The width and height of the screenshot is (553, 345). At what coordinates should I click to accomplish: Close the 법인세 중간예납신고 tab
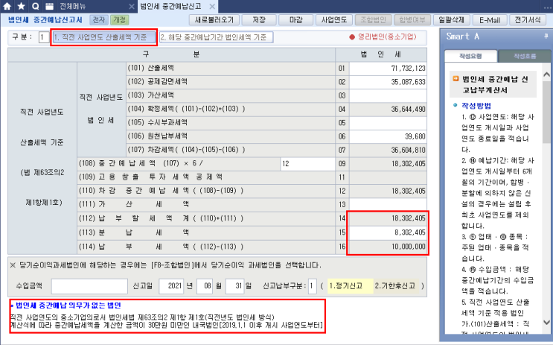(212, 7)
